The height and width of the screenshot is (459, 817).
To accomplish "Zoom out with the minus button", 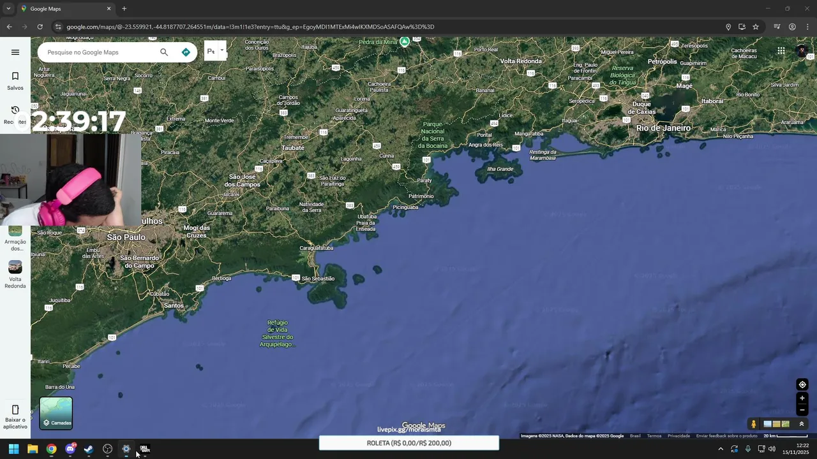I will 802,410.
